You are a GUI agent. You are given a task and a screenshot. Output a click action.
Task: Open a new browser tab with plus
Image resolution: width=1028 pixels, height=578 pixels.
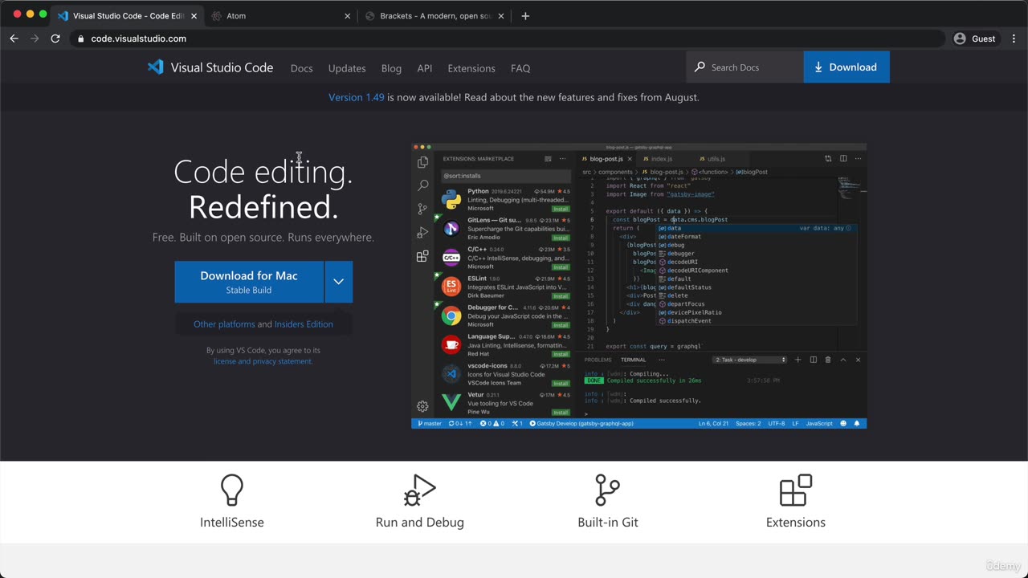click(x=525, y=16)
